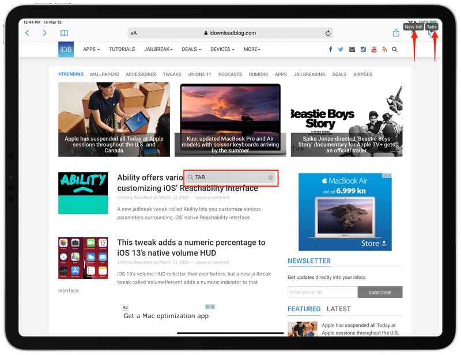
Task: Open iDB's Twitter bird icon
Action: click(341, 50)
